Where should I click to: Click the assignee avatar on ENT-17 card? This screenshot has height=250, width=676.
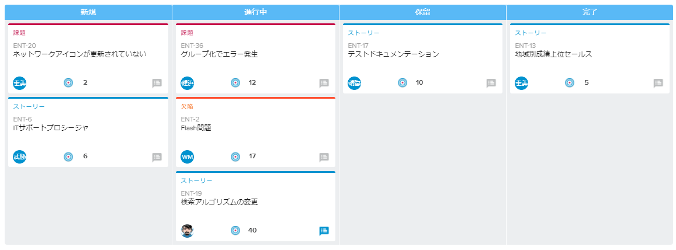point(355,83)
